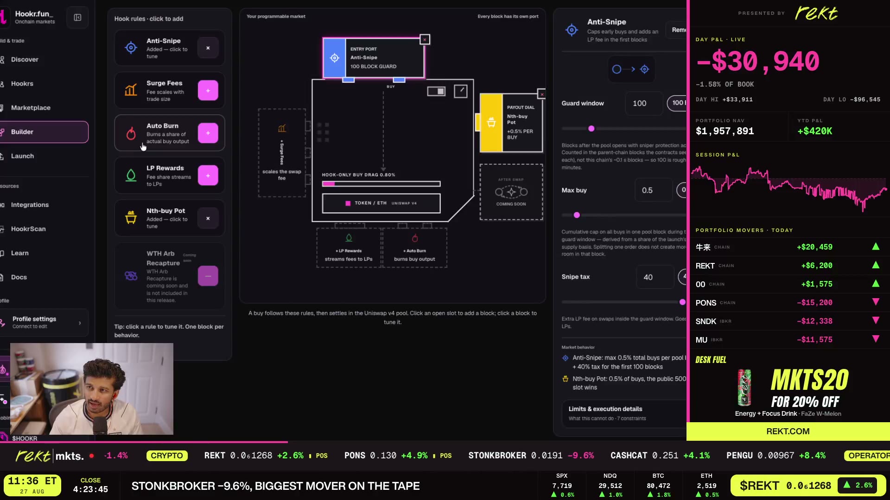
Task: Add the Surge Fees rule via plus button
Action: pos(208,91)
